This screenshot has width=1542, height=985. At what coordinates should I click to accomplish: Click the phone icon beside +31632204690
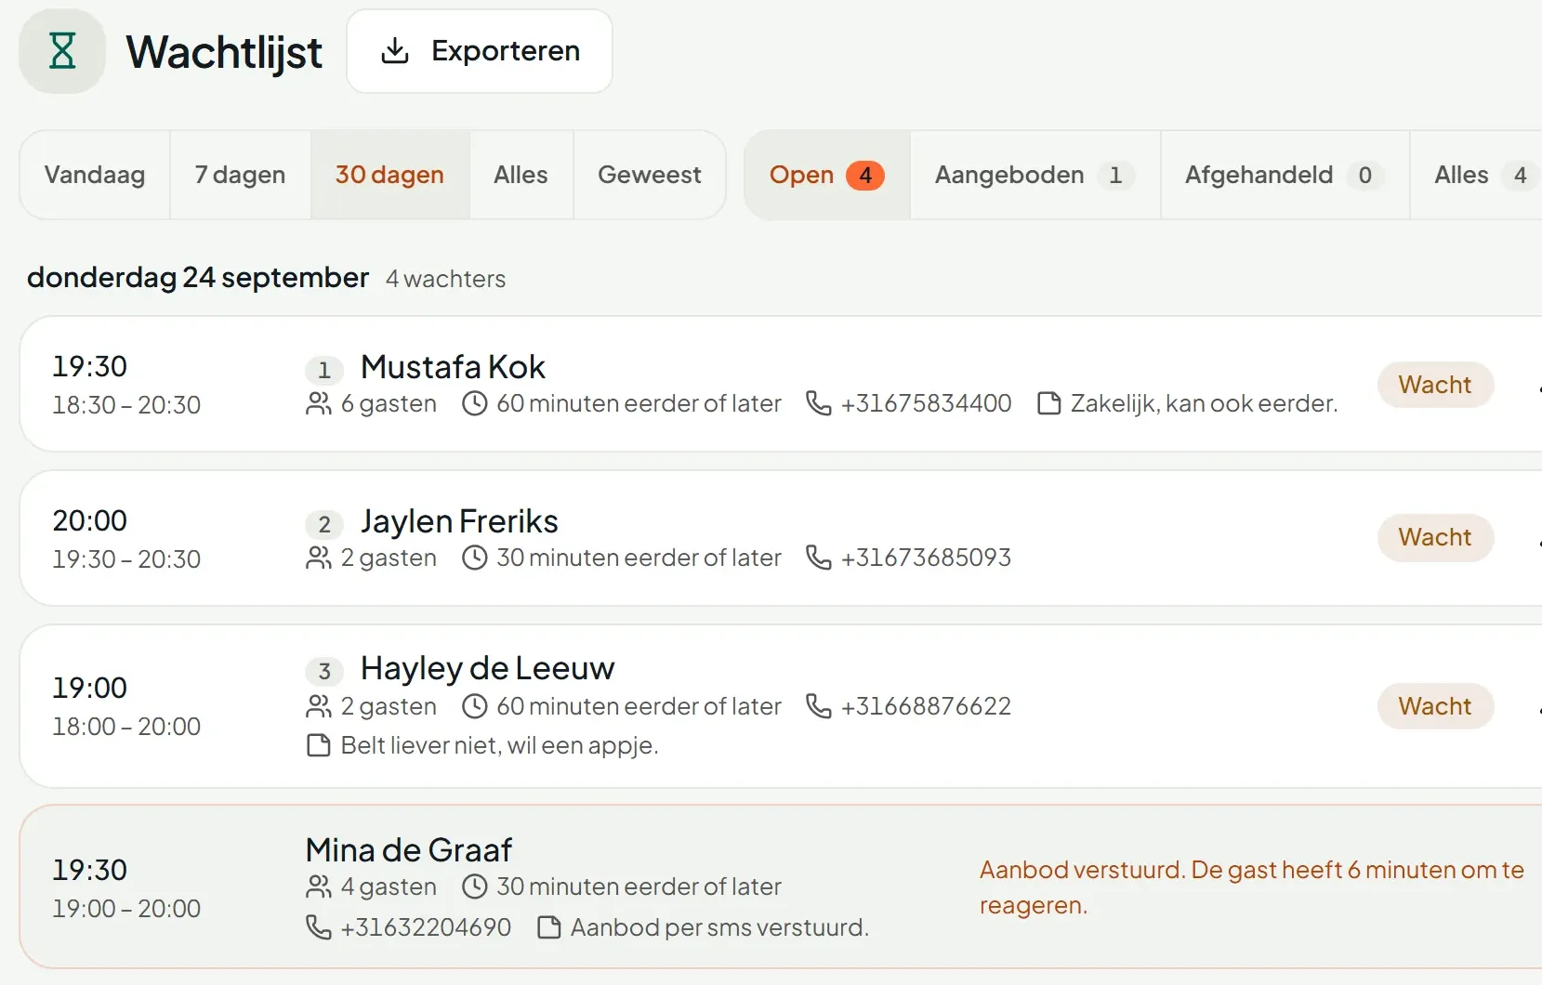(x=319, y=927)
